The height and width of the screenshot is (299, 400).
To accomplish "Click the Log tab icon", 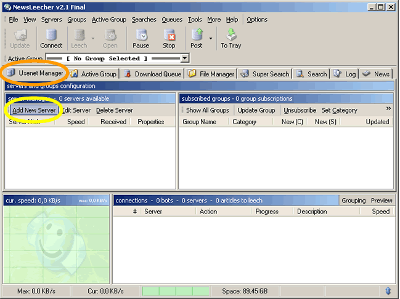I will [x=338, y=74].
